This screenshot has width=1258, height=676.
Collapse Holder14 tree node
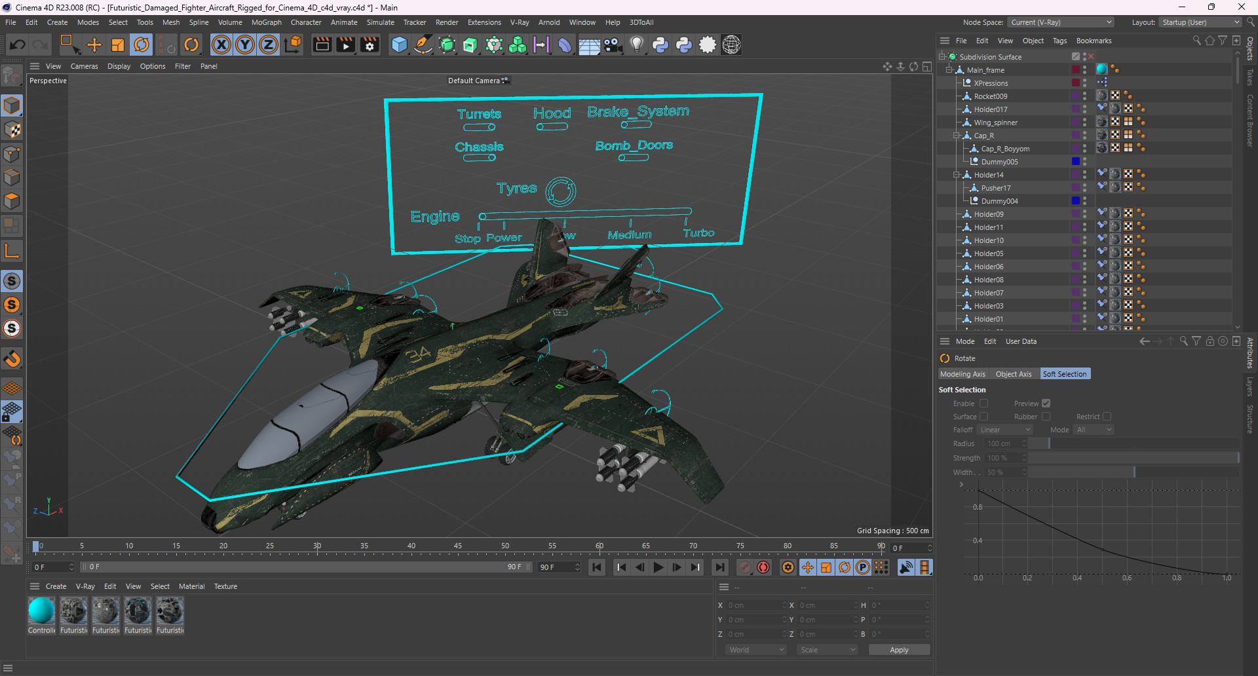pyautogui.click(x=957, y=175)
